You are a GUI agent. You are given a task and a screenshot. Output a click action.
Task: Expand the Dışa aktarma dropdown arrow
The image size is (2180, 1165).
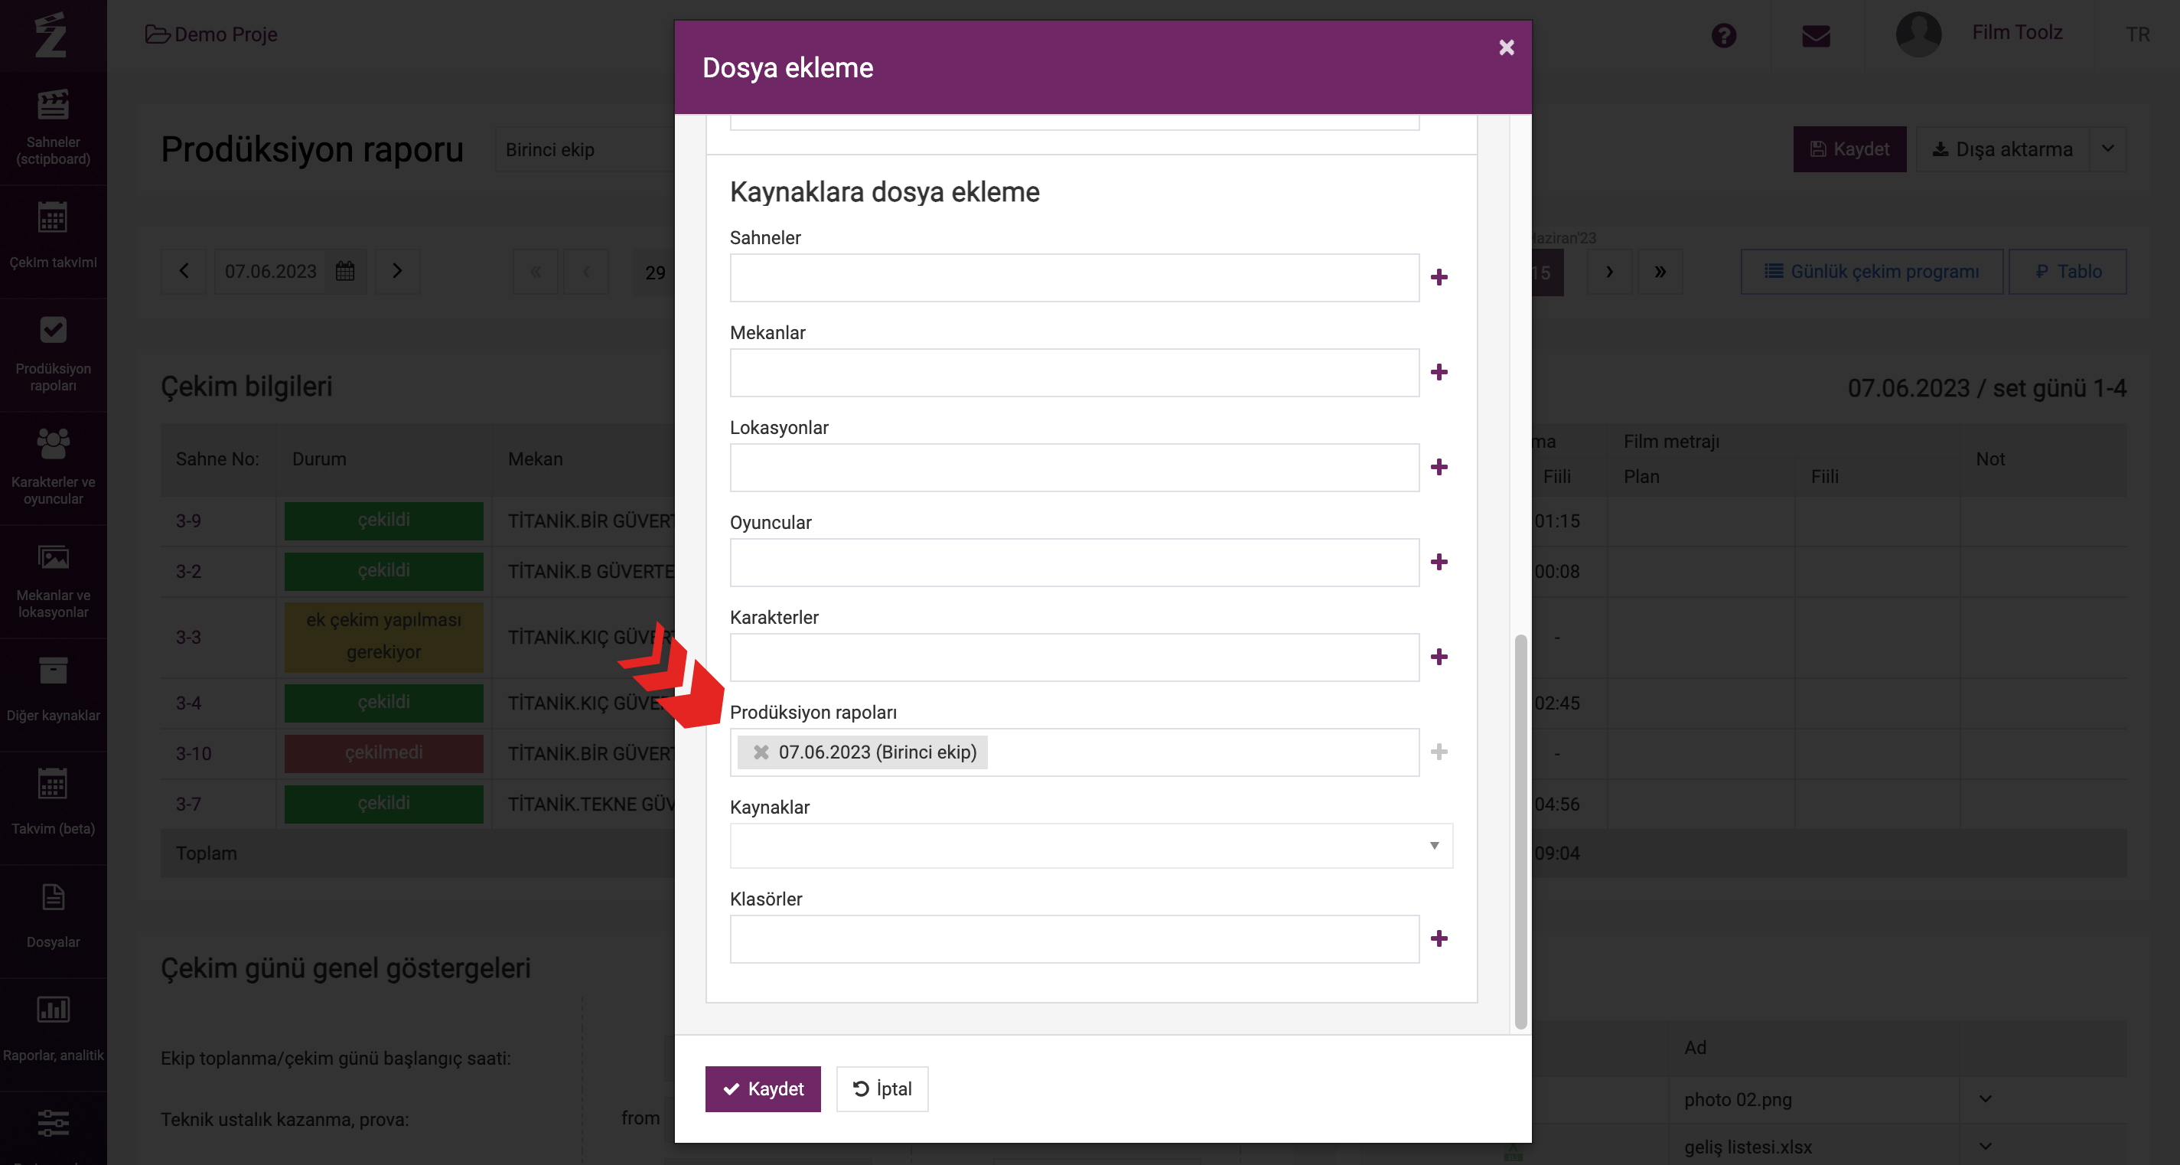(x=2107, y=149)
